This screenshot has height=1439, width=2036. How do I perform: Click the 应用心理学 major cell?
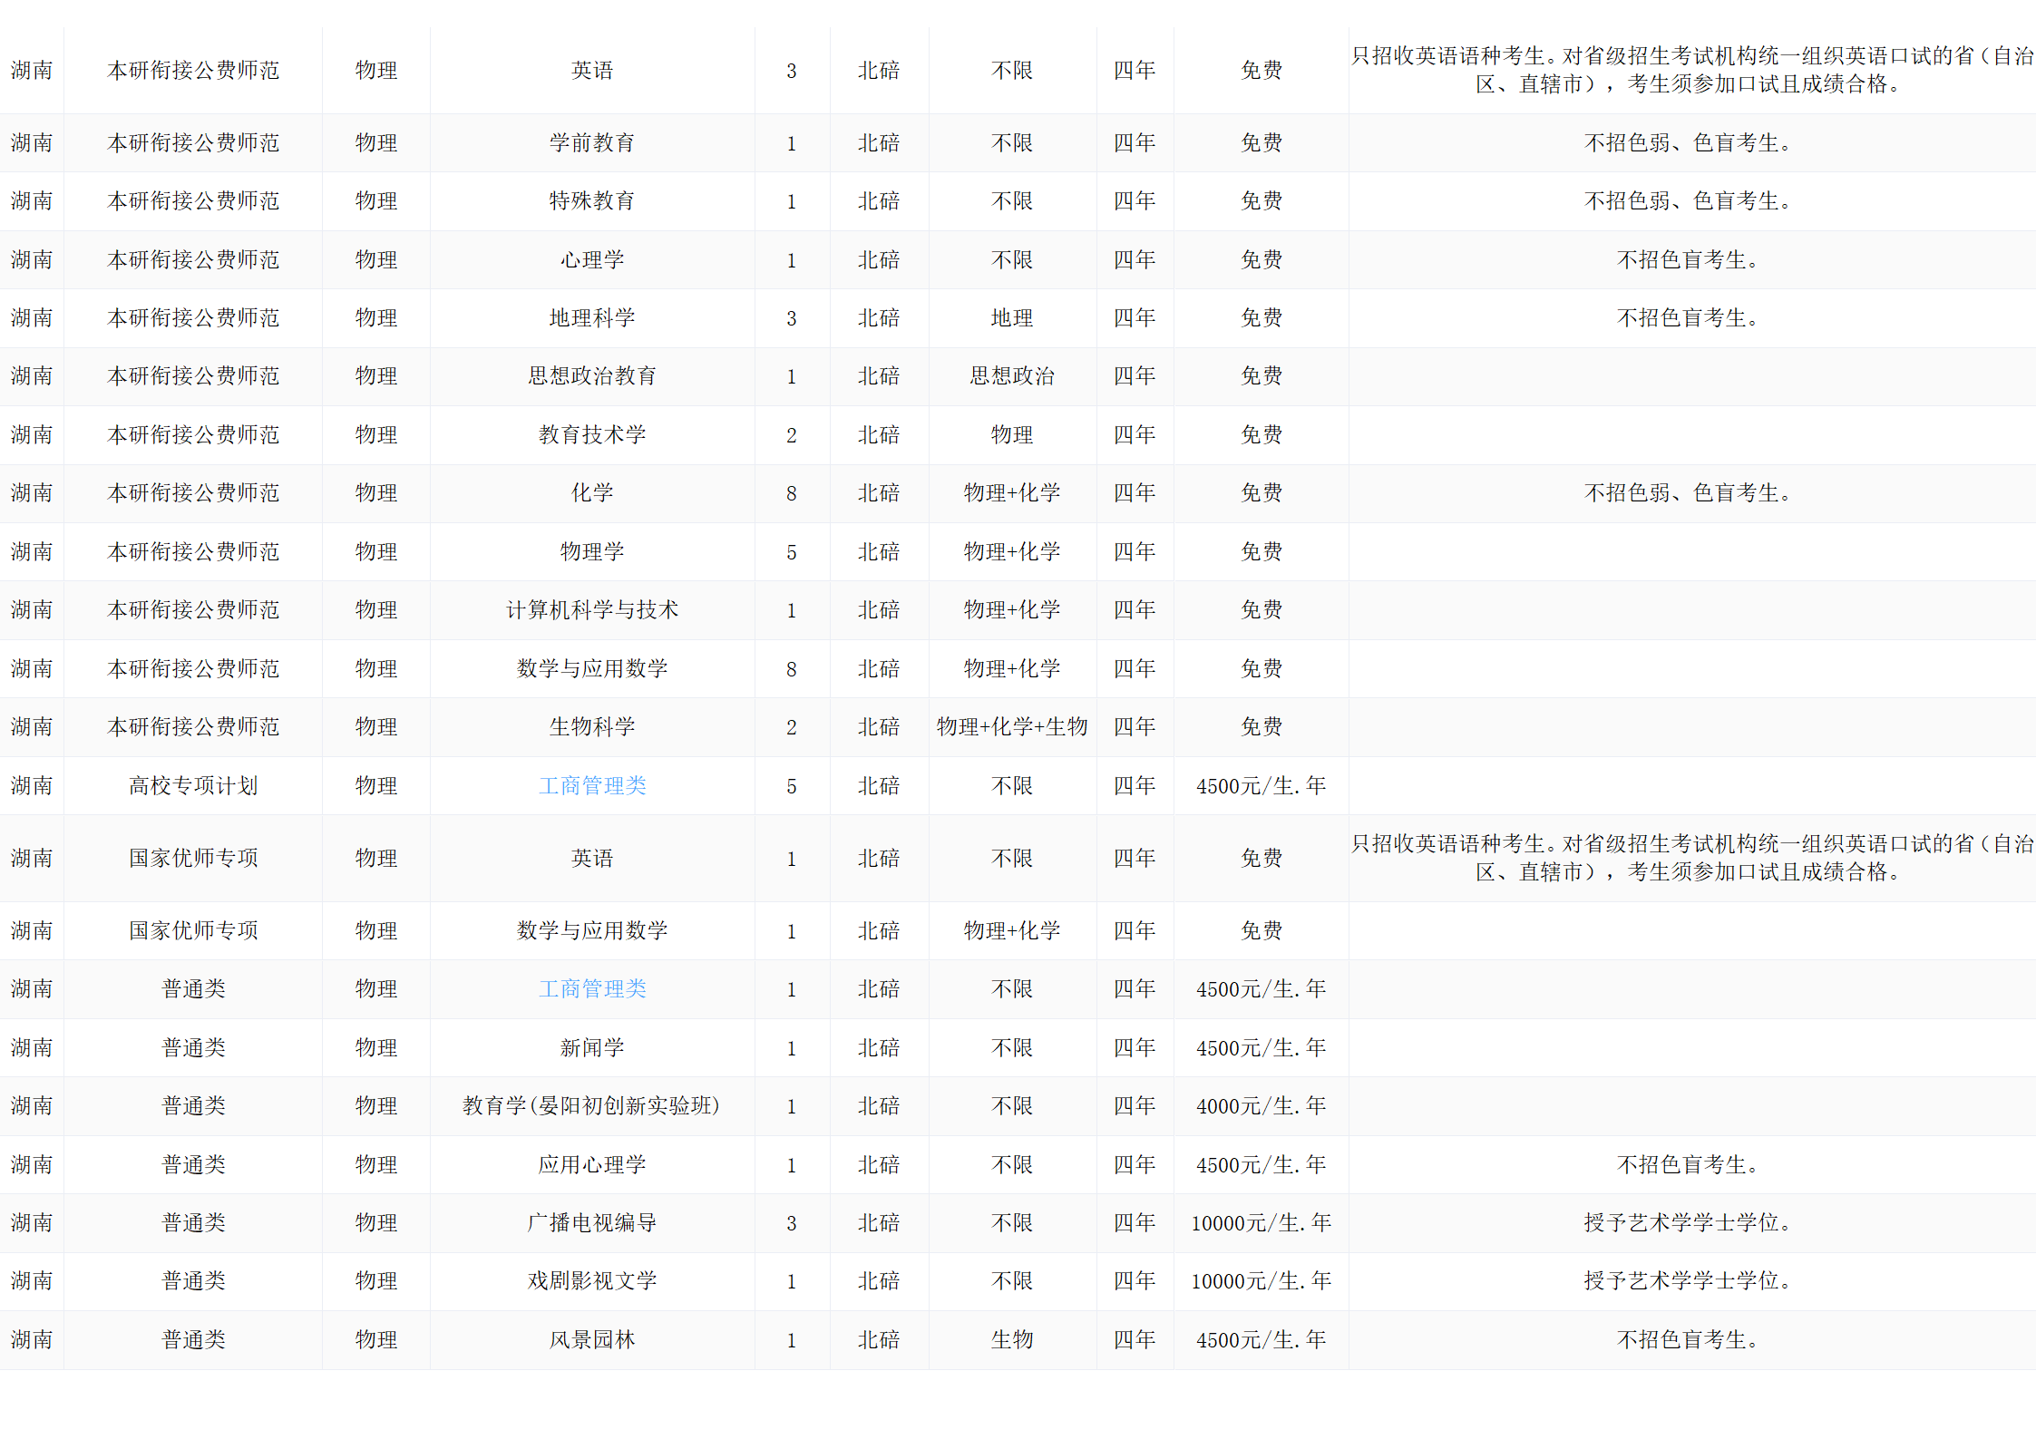[592, 1164]
